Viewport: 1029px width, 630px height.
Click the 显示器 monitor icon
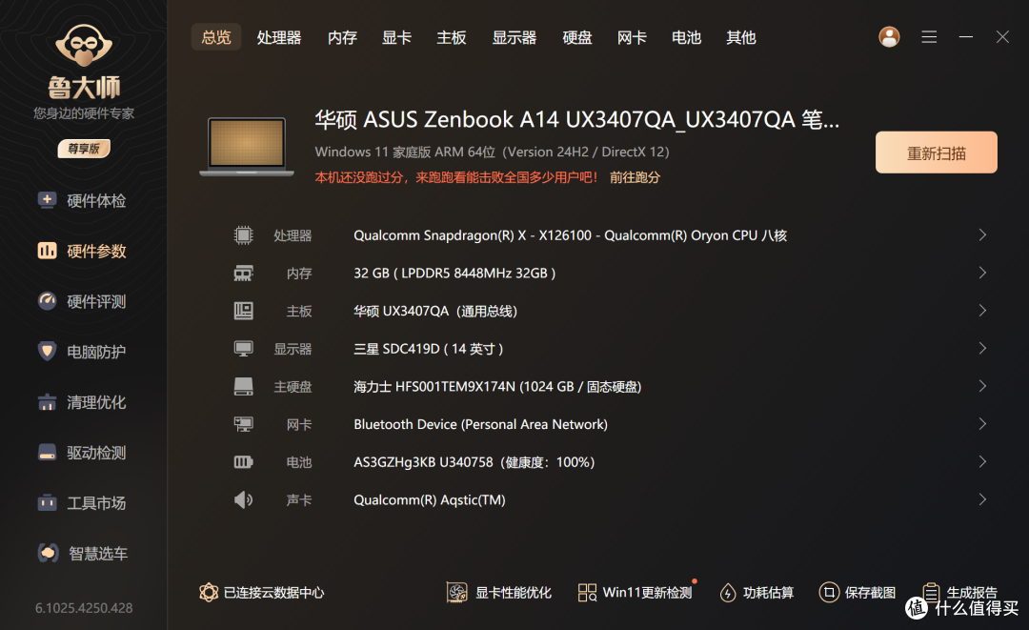tap(244, 349)
